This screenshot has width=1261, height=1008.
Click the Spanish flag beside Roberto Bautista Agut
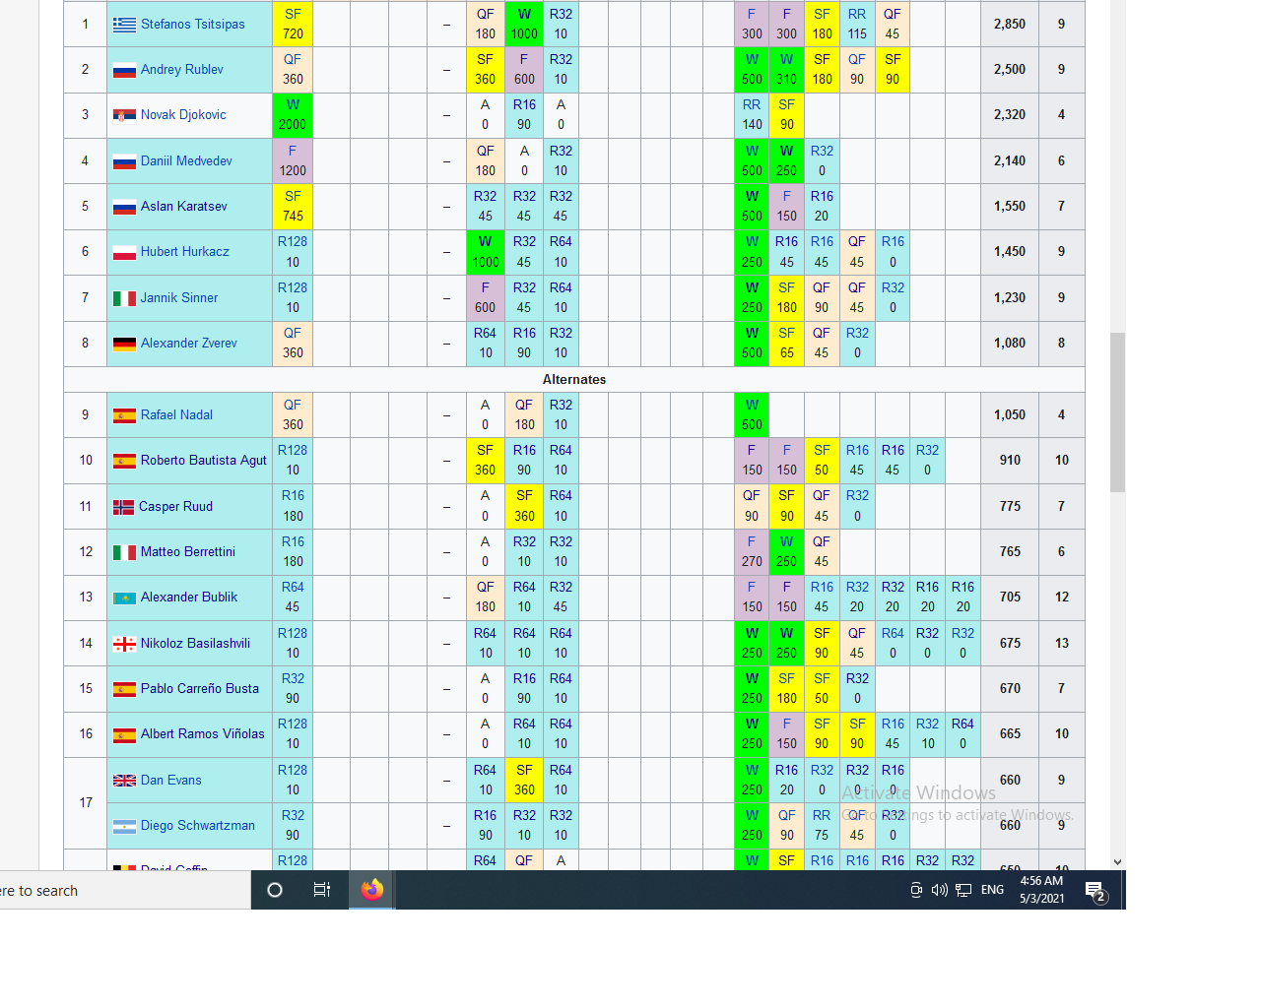tap(124, 461)
